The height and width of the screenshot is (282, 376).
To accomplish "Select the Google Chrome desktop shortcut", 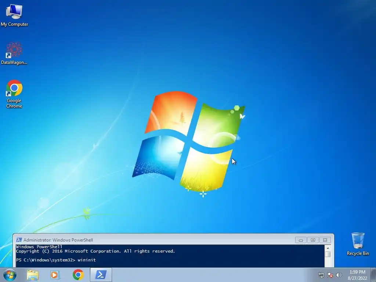I will 14,94.
